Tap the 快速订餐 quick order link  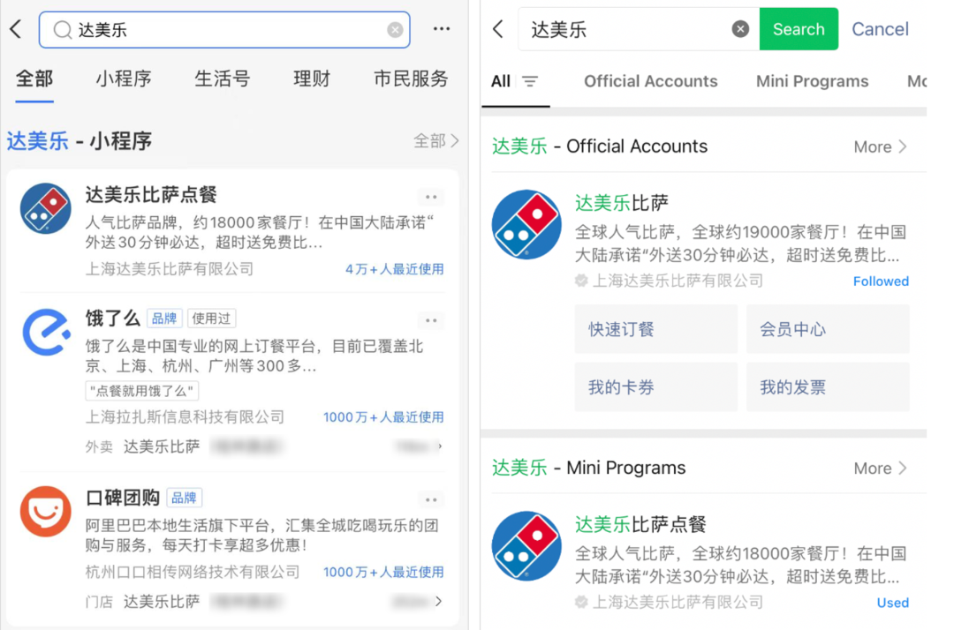pyautogui.click(x=655, y=328)
